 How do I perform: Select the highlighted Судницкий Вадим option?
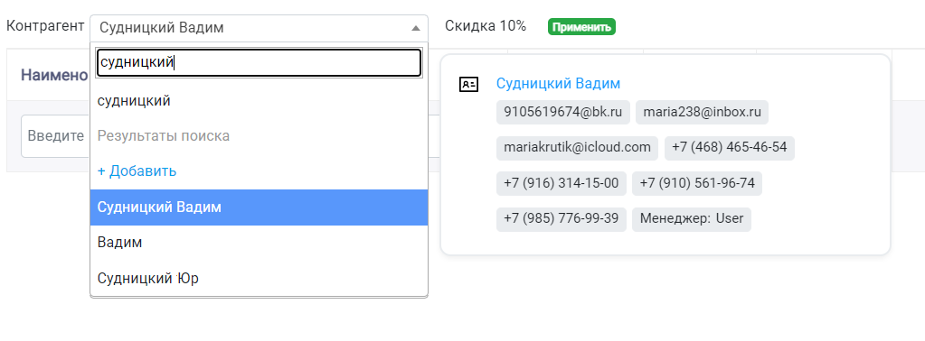coord(259,207)
